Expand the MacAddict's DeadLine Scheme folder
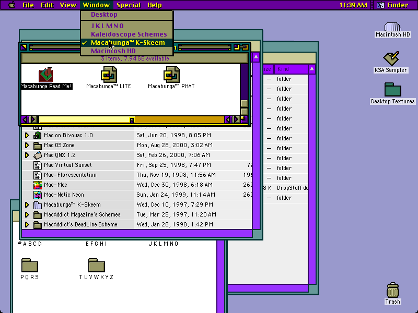418x313 pixels. (27, 225)
